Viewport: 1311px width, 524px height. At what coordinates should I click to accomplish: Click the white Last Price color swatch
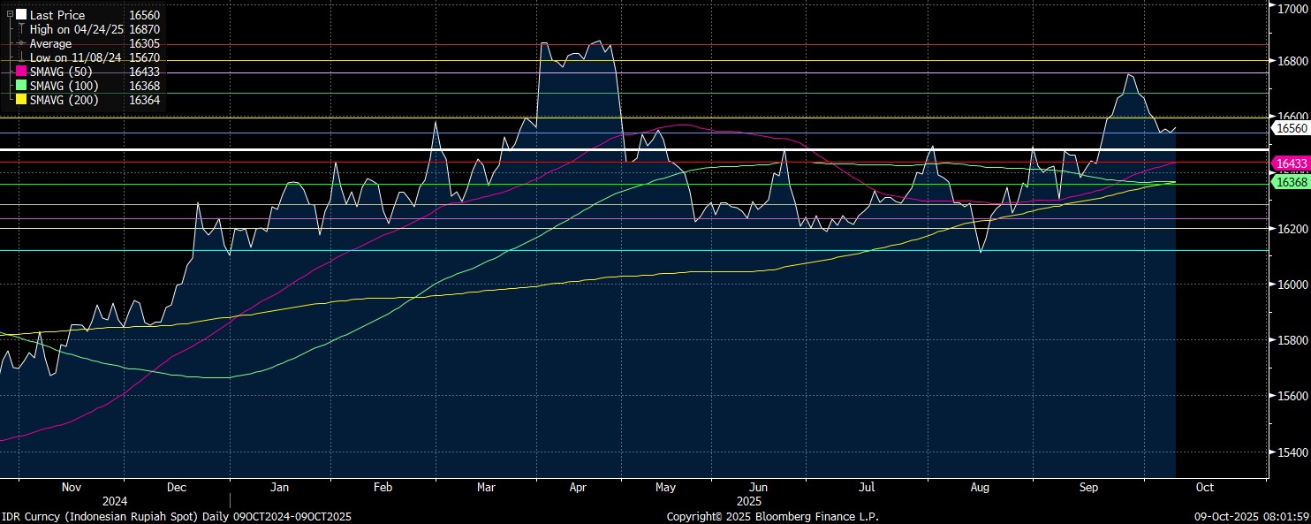(21, 15)
